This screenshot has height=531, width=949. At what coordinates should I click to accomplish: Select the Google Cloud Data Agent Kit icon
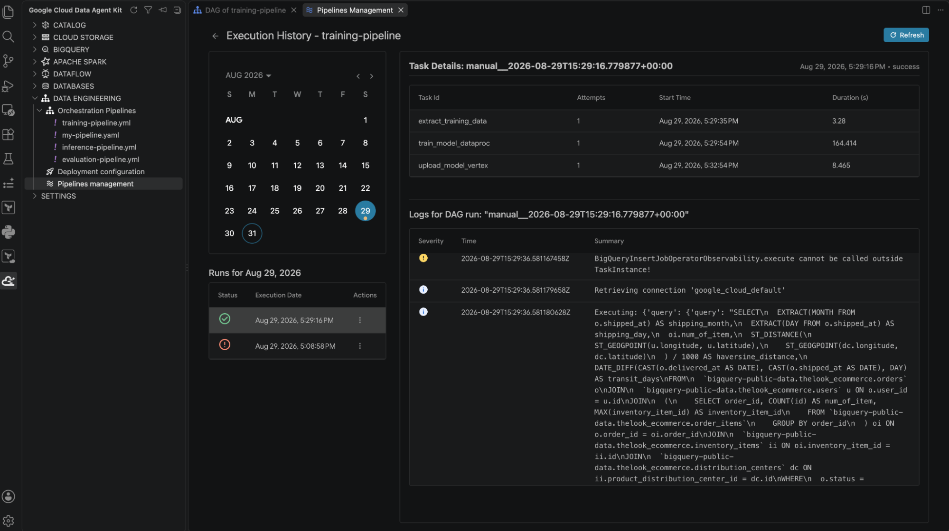(9, 280)
